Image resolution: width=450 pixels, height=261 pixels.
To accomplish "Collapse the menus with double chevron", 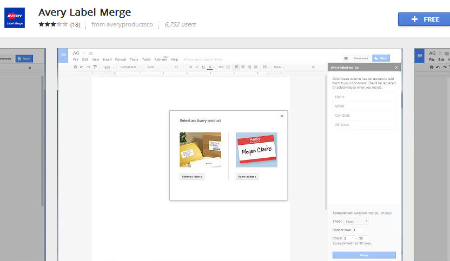I will (313, 67).
